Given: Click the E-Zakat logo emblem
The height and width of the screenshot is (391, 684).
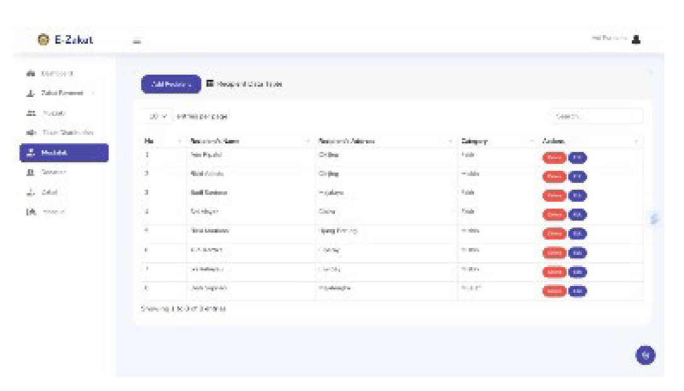Looking at the screenshot, I should [44, 39].
